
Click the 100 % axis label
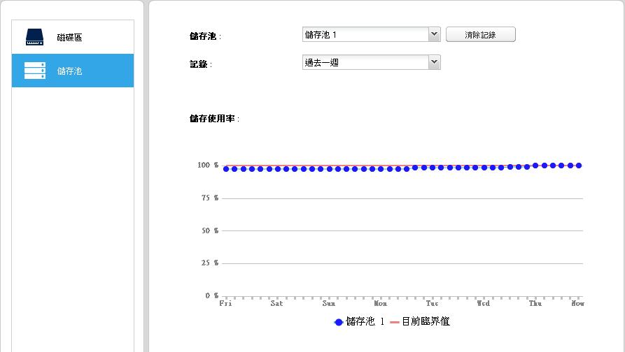tap(208, 165)
